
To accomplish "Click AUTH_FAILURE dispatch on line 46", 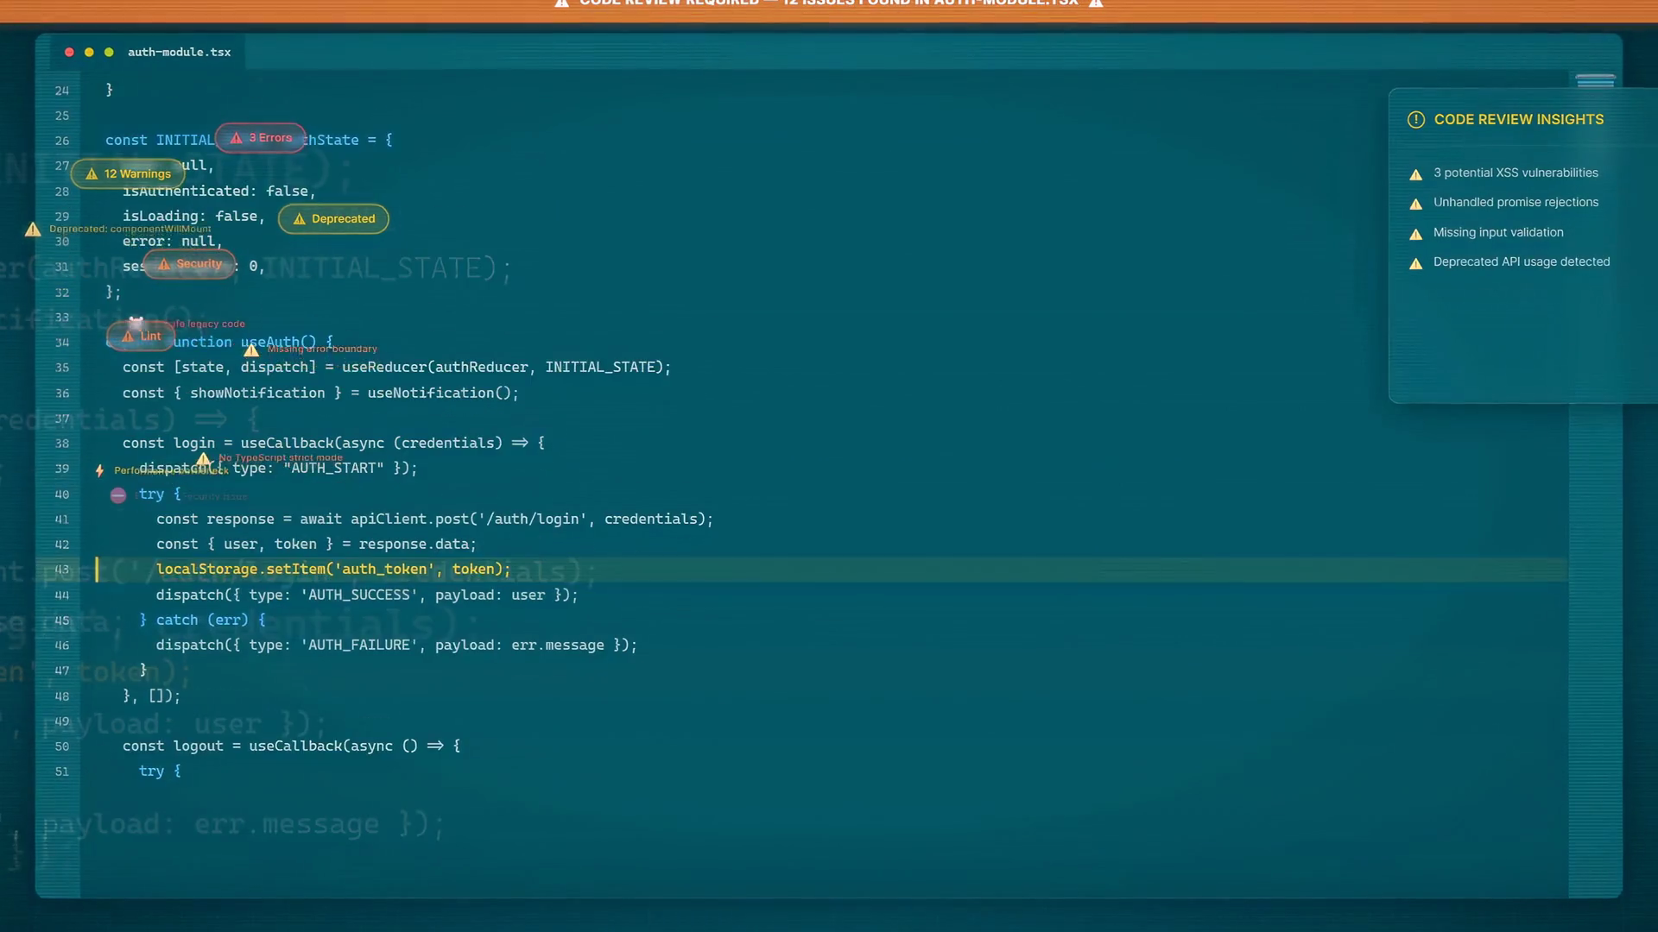I will tap(396, 645).
